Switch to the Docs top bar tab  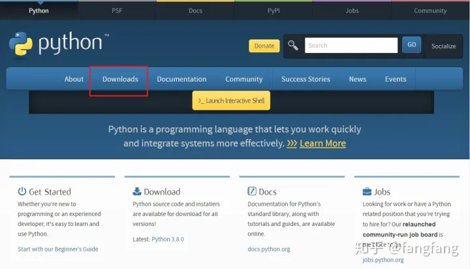click(195, 11)
